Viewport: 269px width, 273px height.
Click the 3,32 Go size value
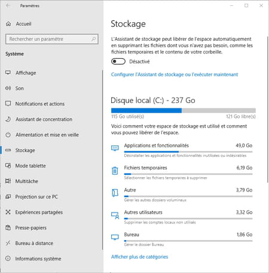[x=244, y=213]
